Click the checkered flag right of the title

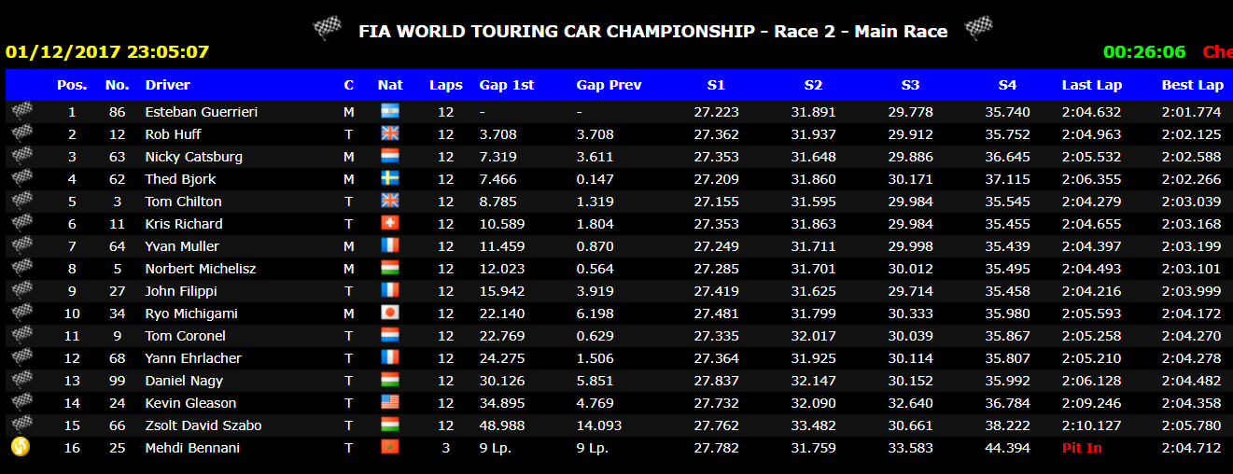[977, 29]
